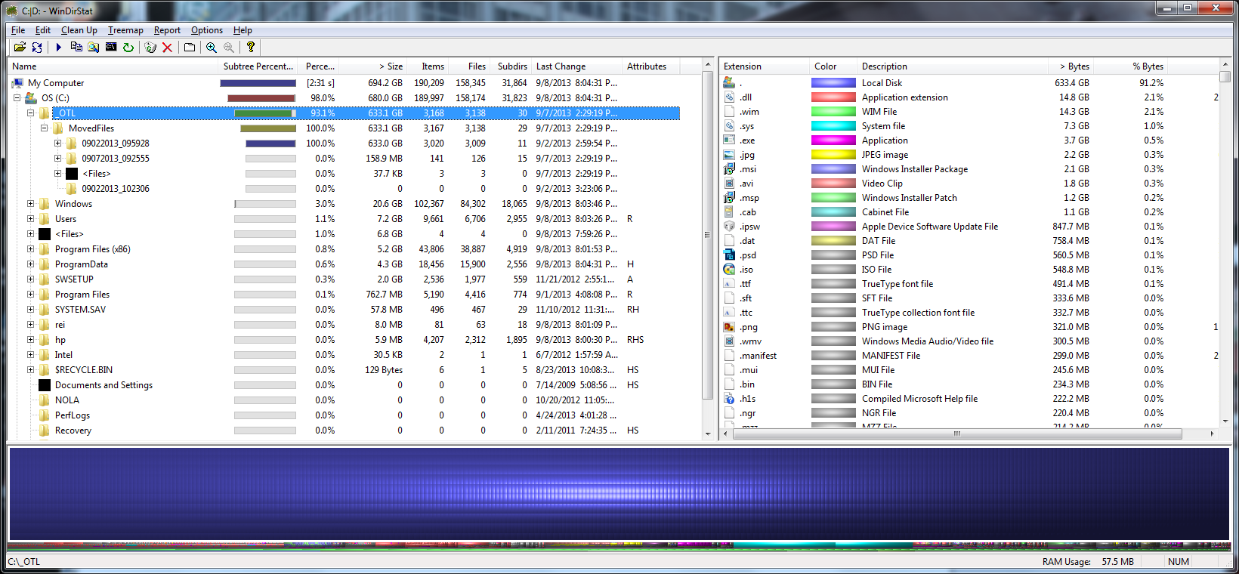Click the .iso extension file icon
1239x574 pixels.
pos(729,270)
